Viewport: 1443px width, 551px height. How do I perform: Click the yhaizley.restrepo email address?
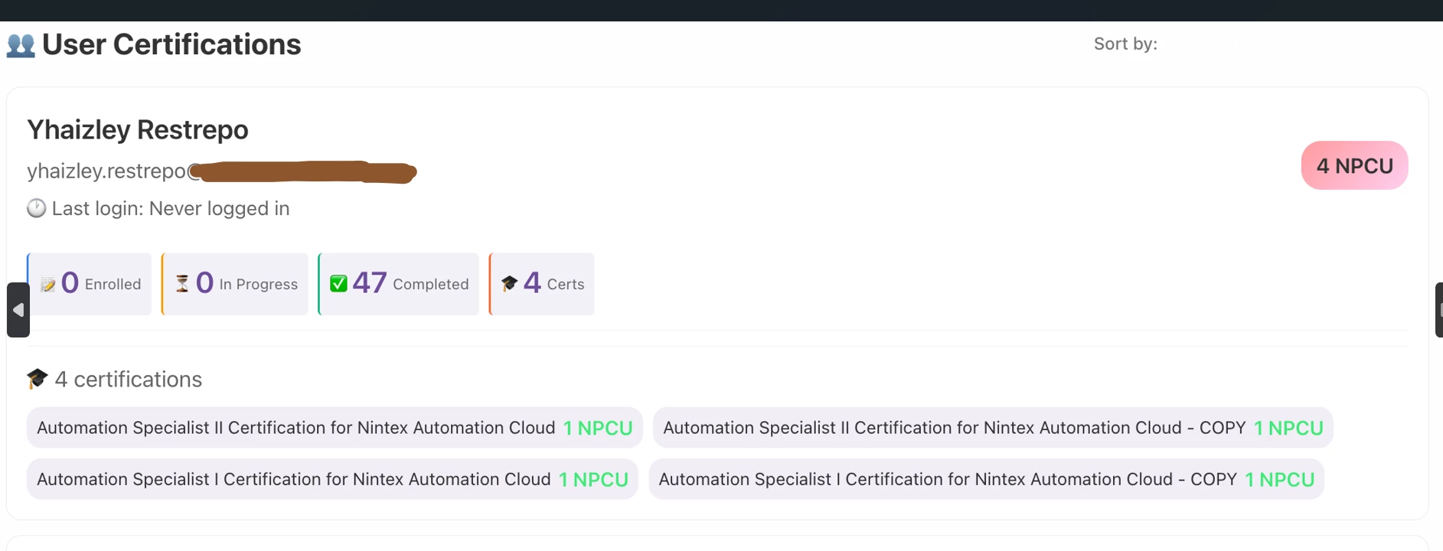tap(222, 171)
